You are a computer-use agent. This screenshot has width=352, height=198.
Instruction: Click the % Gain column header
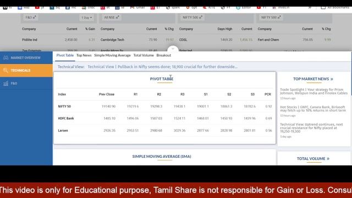[x=90, y=29]
